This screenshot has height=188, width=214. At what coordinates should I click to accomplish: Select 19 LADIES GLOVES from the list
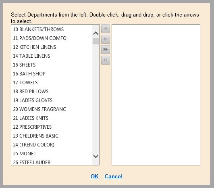(x=52, y=100)
